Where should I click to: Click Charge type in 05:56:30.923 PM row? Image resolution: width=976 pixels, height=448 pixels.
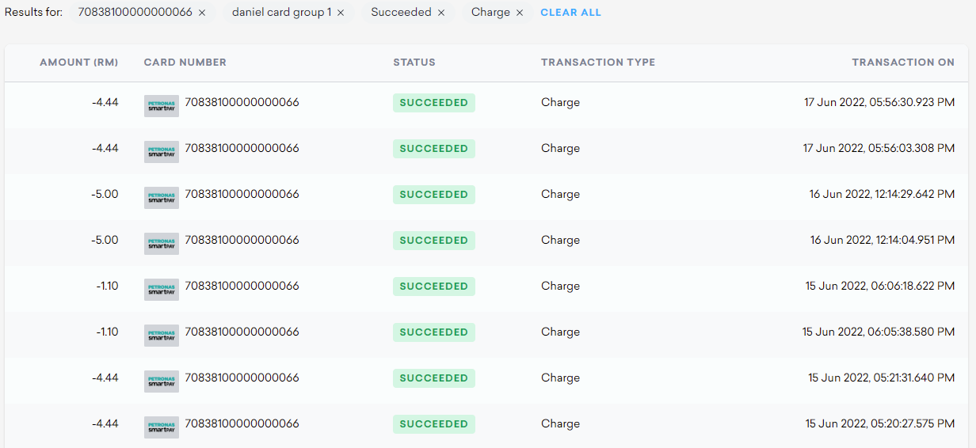[x=560, y=103]
